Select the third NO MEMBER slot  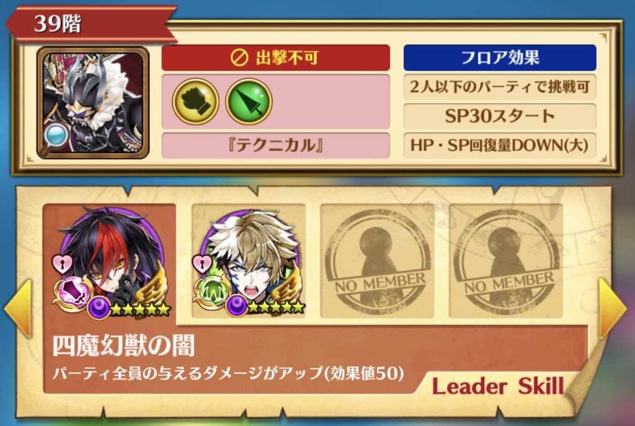point(378,261)
